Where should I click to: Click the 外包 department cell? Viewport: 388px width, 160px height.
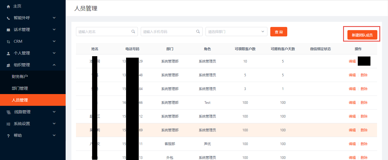tap(170, 158)
